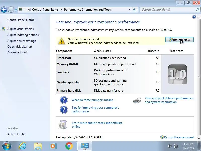Click the Control Panel taskbar button
Viewport: 201px width, 151px height.
[x=85, y=146]
